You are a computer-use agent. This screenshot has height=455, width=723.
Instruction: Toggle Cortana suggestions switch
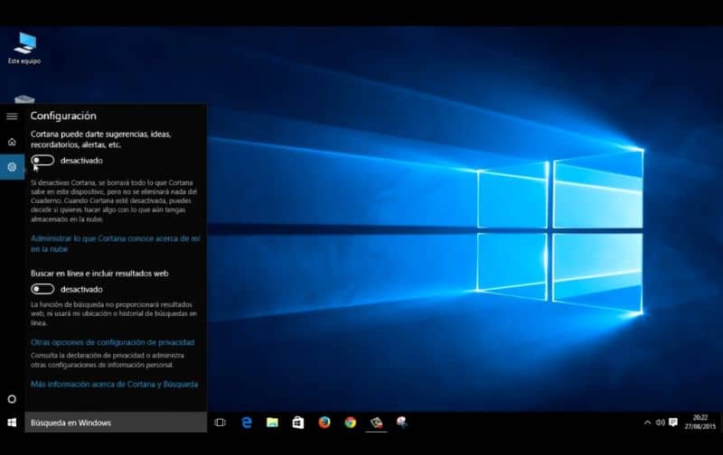(x=42, y=161)
